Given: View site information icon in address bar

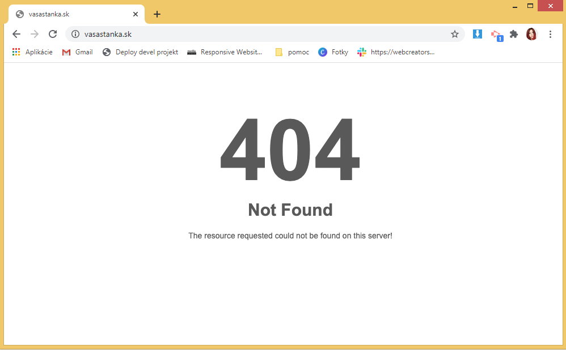Looking at the screenshot, I should [x=75, y=34].
